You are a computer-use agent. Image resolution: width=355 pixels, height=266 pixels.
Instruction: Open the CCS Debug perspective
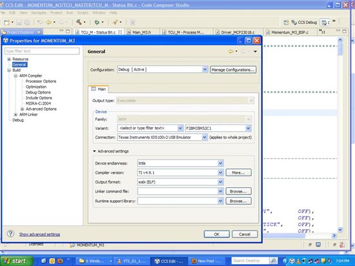coord(304,22)
